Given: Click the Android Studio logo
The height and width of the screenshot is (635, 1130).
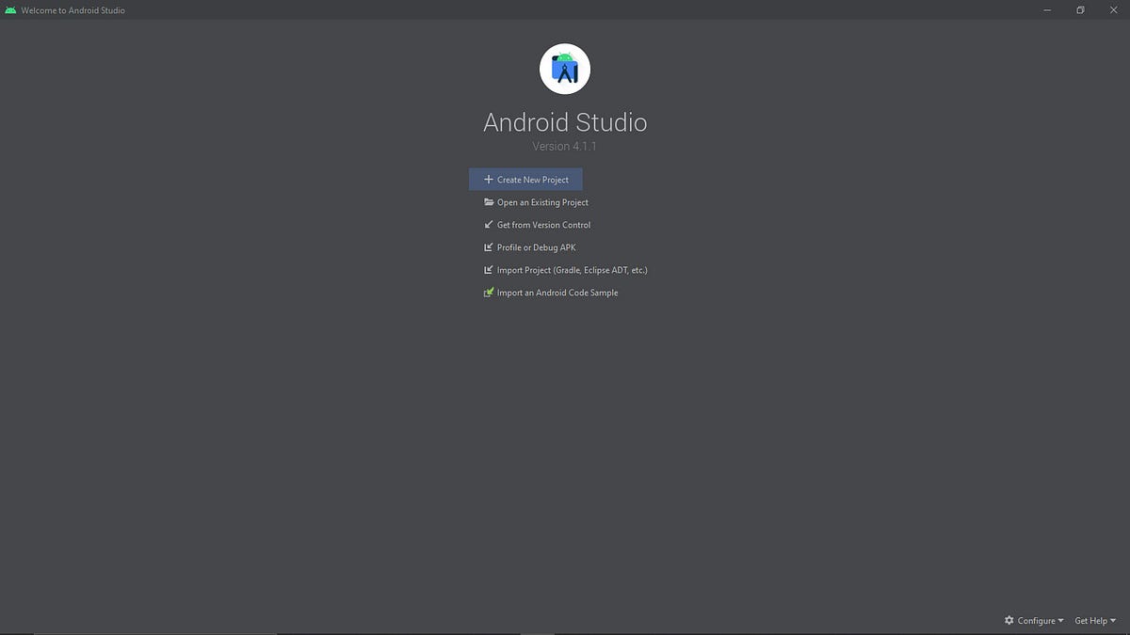Looking at the screenshot, I should pos(564,68).
